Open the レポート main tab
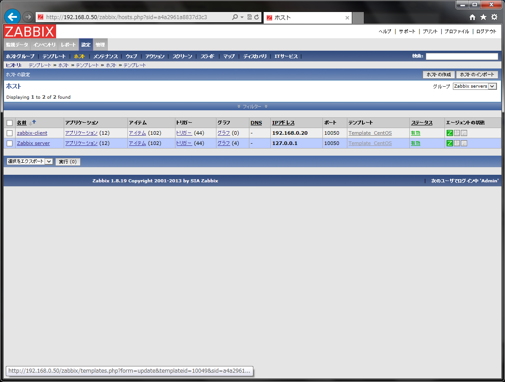505x382 pixels. point(68,45)
